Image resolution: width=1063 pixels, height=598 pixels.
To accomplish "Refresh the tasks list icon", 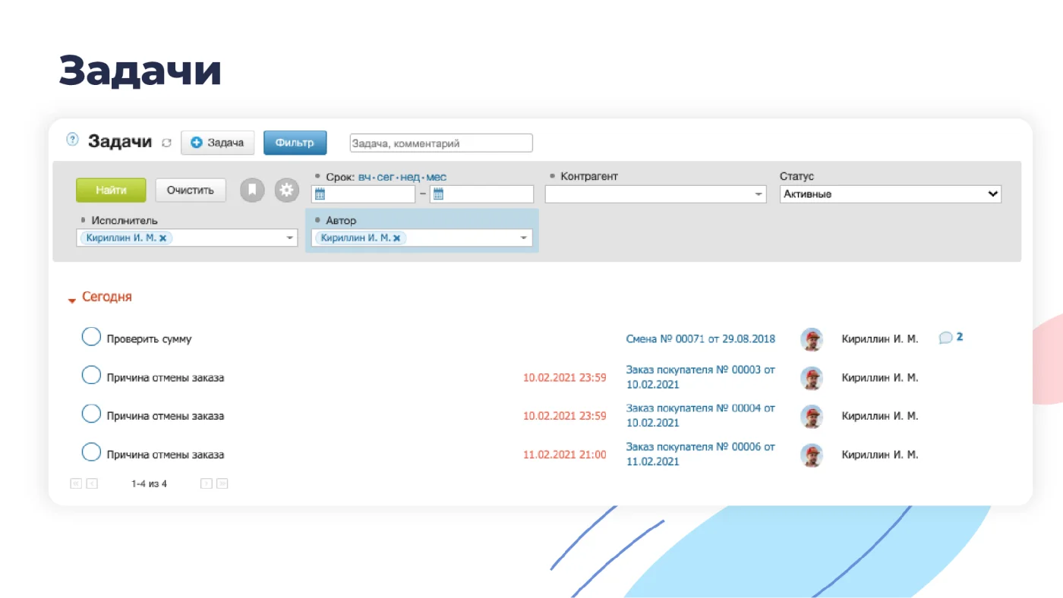I will (x=166, y=143).
